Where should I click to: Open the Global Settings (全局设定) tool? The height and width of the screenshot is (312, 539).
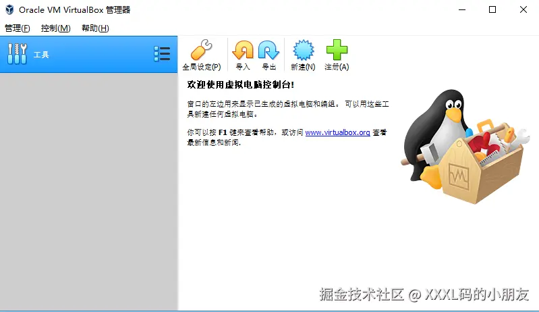pos(202,55)
